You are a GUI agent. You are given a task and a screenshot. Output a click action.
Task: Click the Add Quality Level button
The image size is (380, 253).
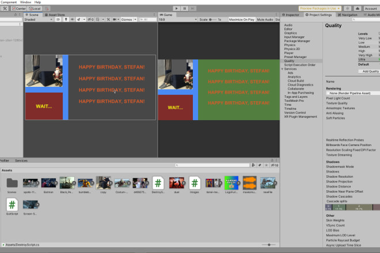[x=370, y=71]
